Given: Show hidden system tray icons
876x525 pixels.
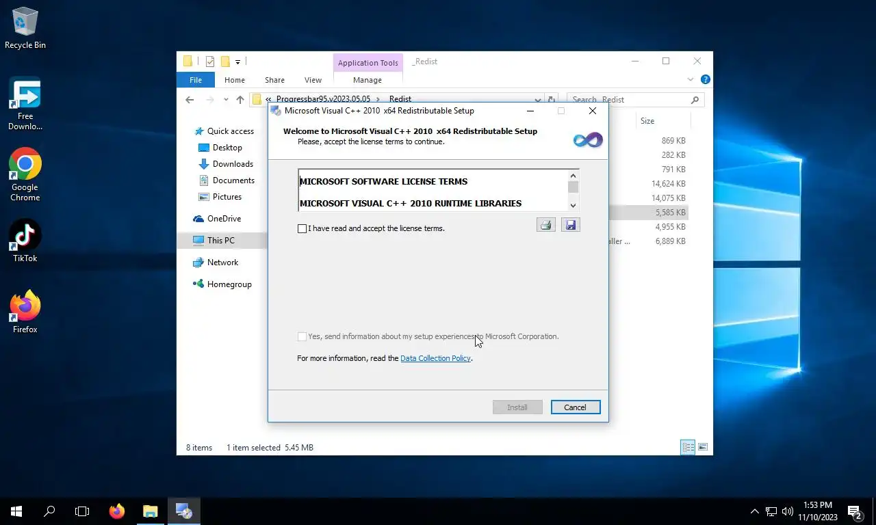Looking at the screenshot, I should click(x=755, y=511).
